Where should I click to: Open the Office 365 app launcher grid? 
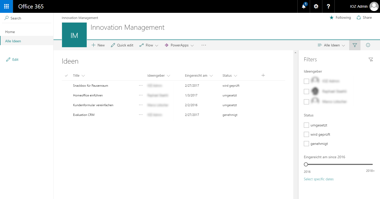click(x=6, y=6)
